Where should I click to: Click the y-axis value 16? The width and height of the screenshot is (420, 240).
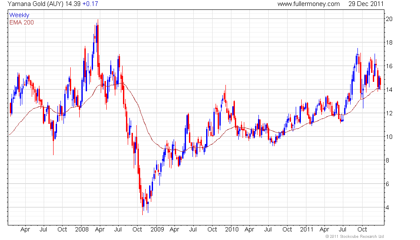(389, 66)
